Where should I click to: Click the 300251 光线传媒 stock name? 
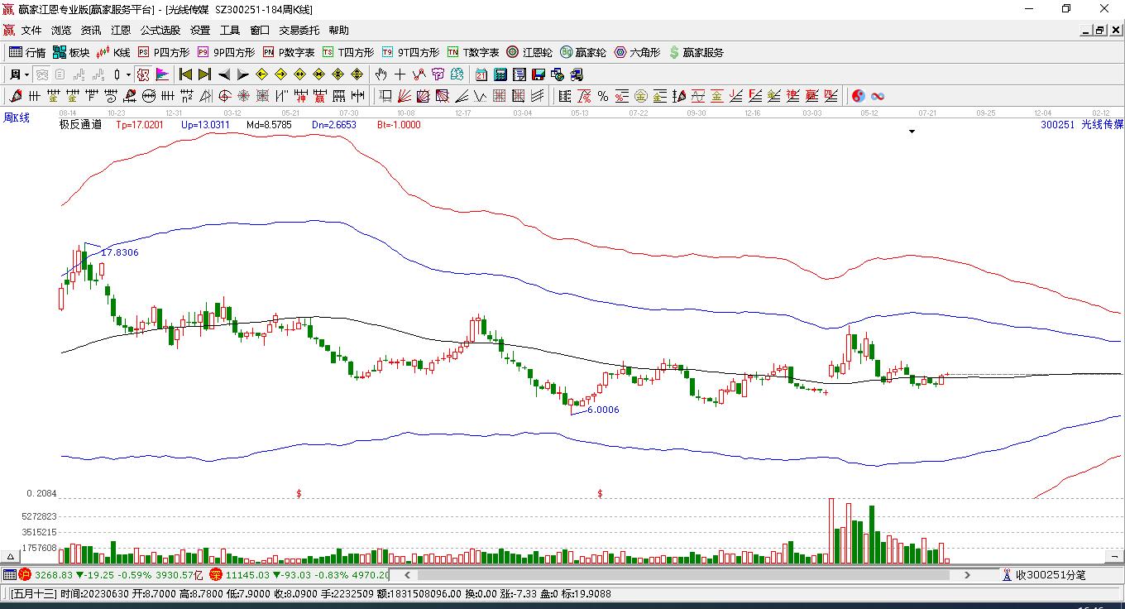tap(1082, 125)
